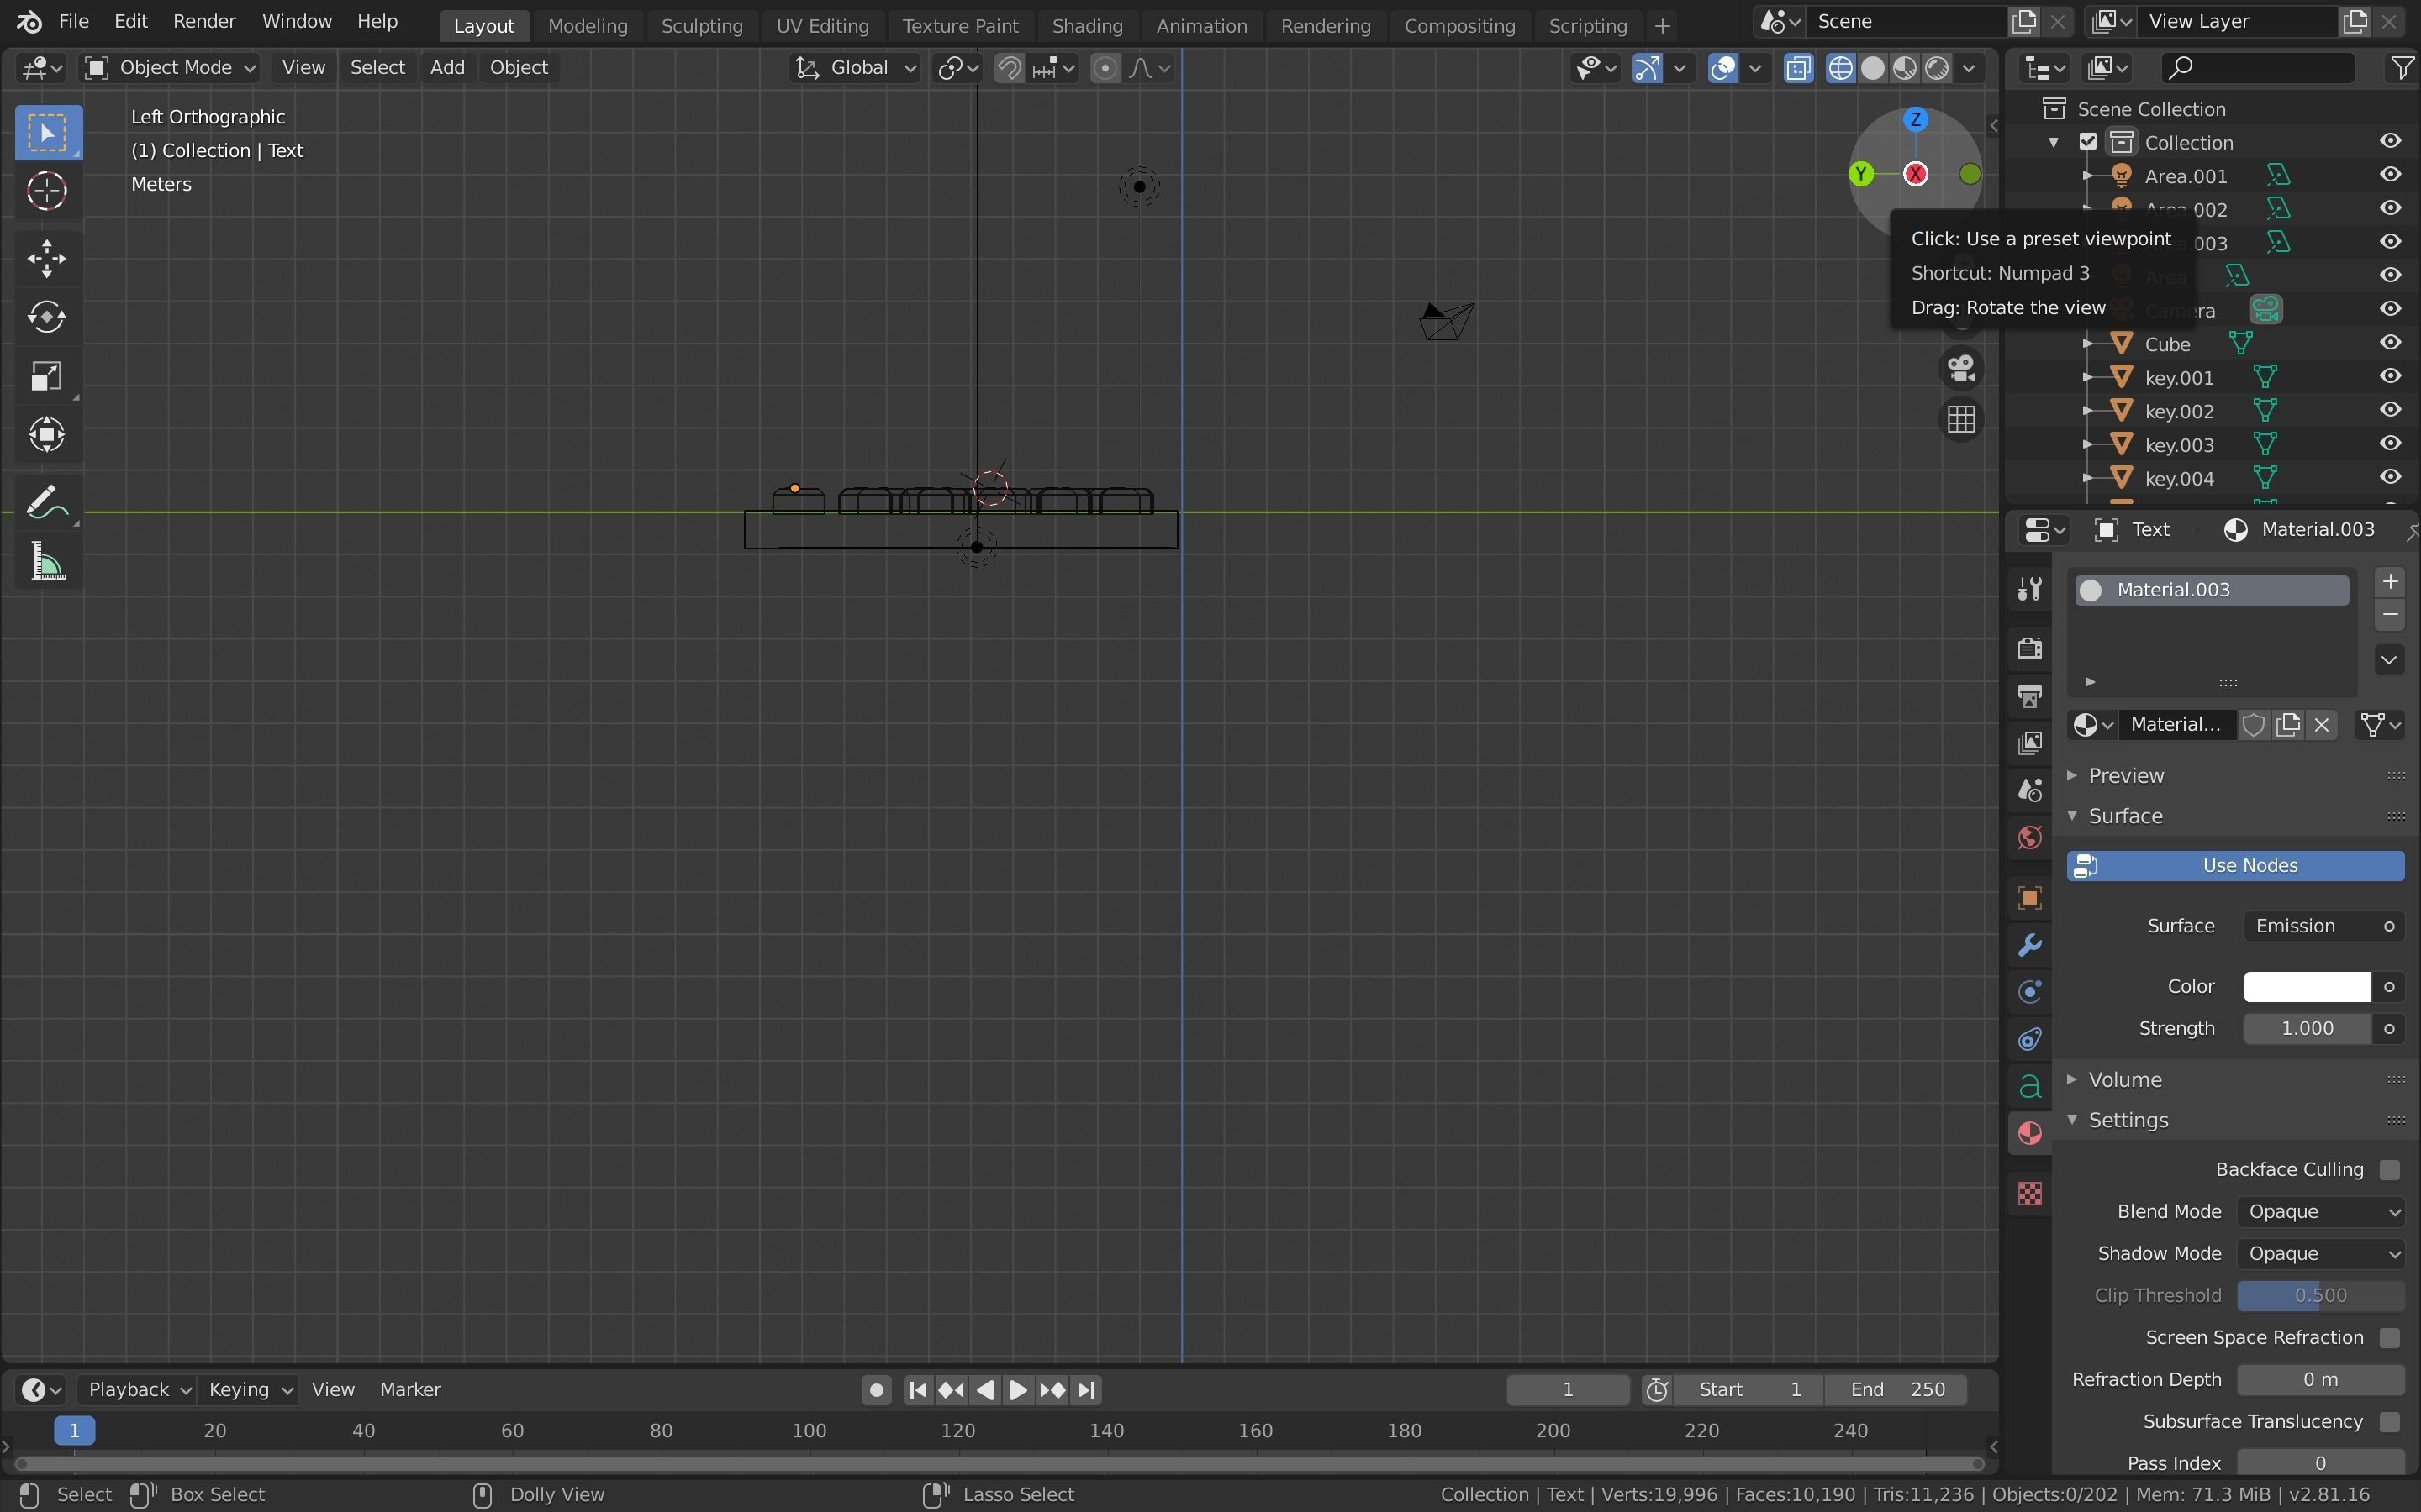The width and height of the screenshot is (2421, 1512).
Task: Open the Modifiers wrench properties tab
Action: tap(2030, 945)
